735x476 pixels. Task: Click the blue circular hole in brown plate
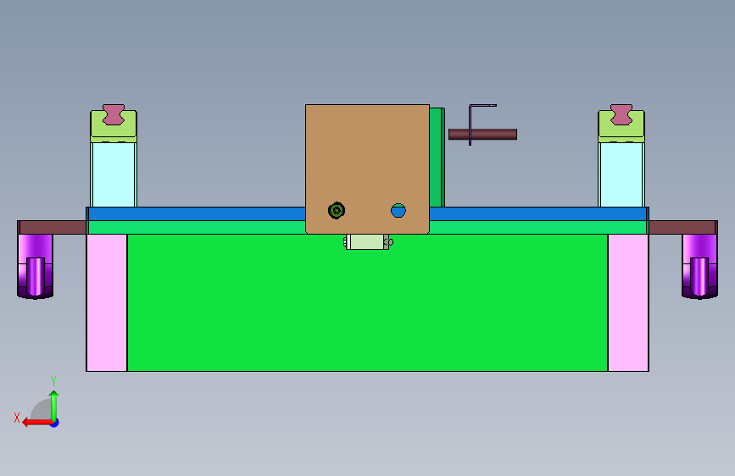pos(398,210)
